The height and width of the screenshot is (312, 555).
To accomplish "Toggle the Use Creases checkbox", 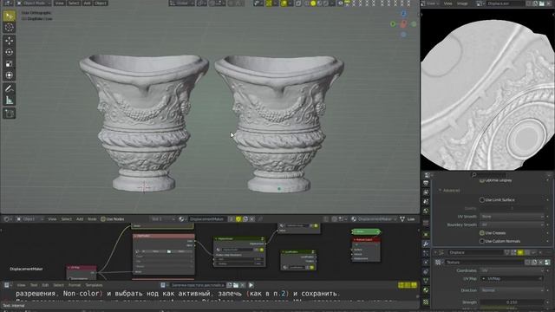I will 482,233.
